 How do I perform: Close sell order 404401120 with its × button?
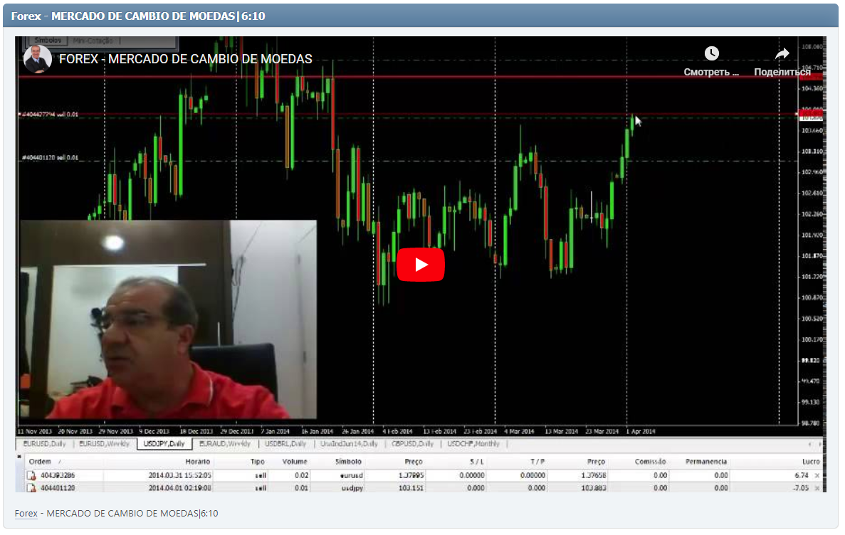[816, 487]
